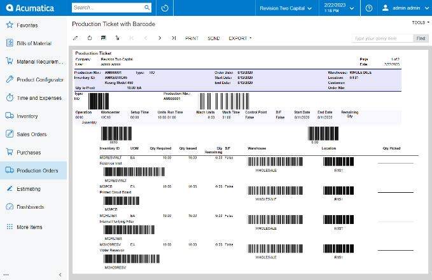Click the Bills of Material icon
Viewport: 432px width, 280px height.
(10, 43)
